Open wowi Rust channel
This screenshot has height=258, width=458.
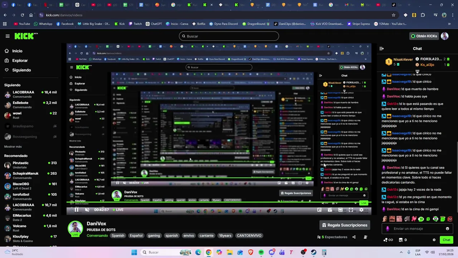(x=30, y=115)
